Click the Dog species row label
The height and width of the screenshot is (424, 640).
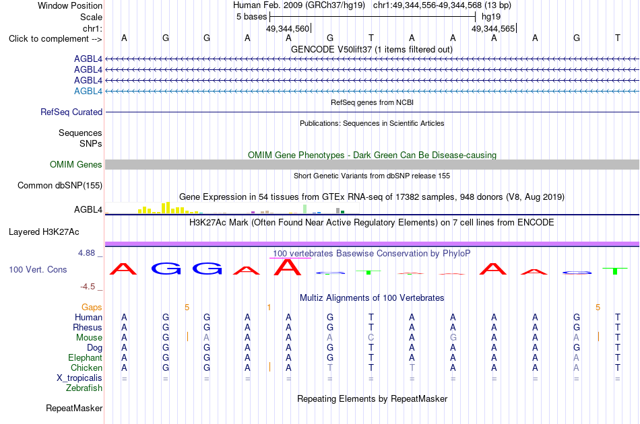tap(95, 348)
